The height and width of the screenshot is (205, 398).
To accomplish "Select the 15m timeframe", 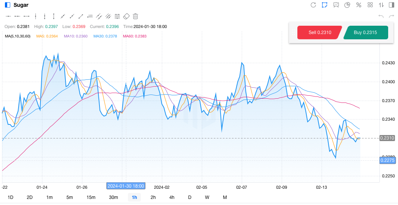I will tap(91, 197).
